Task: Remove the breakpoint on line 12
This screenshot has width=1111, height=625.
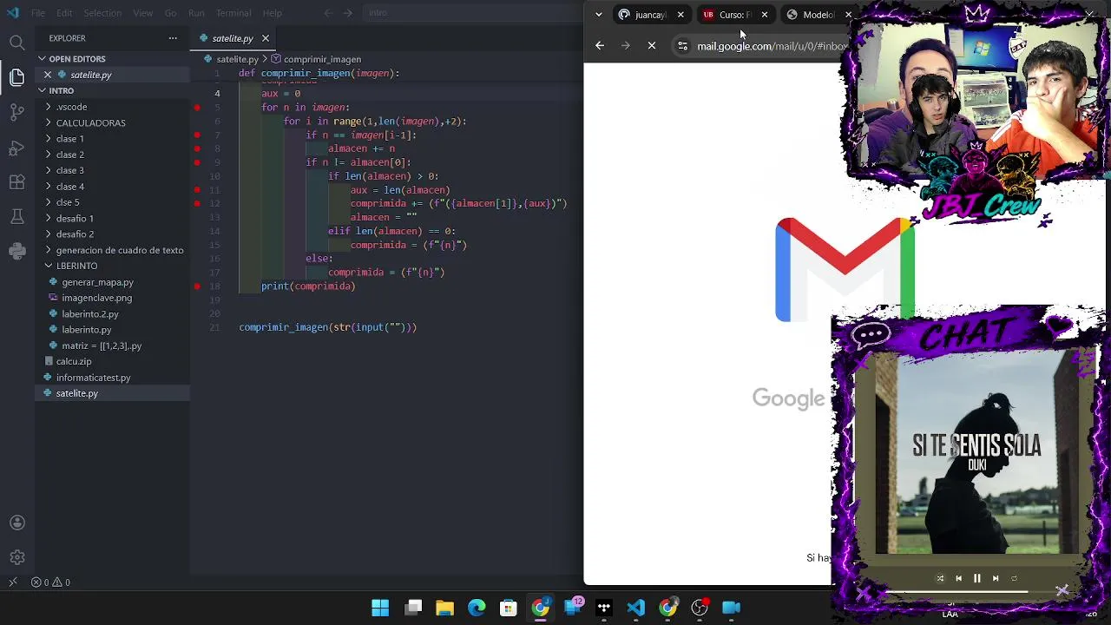Action: pos(197,203)
